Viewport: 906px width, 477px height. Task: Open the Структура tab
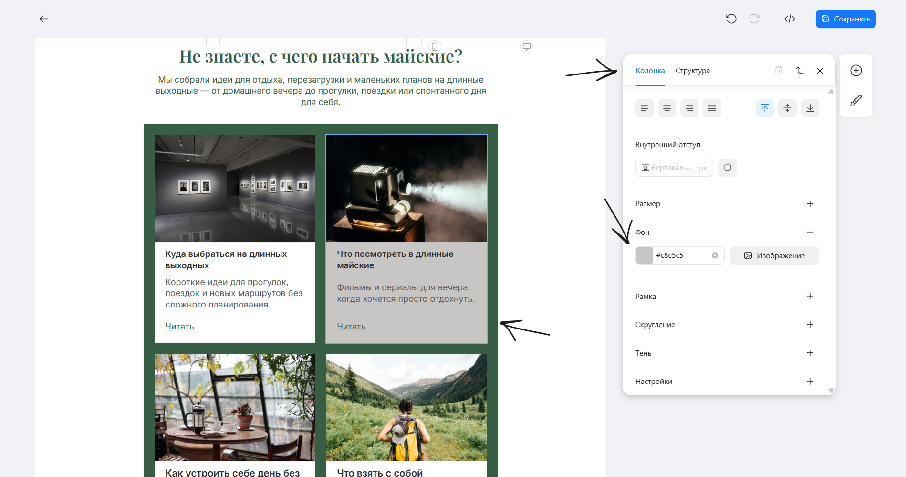[692, 70]
